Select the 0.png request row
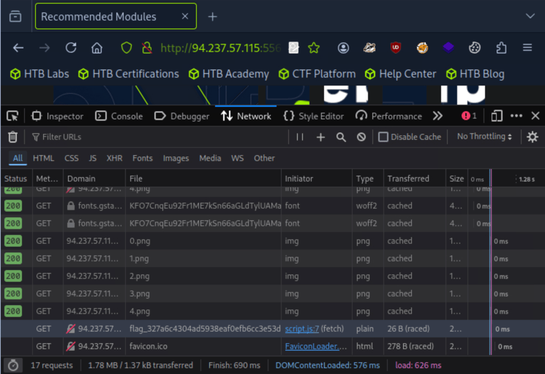The height and width of the screenshot is (374, 545). click(x=272, y=241)
